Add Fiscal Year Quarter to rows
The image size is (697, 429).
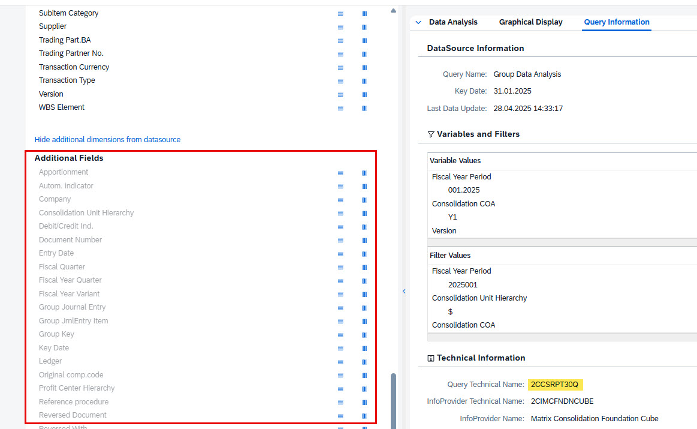coord(340,281)
